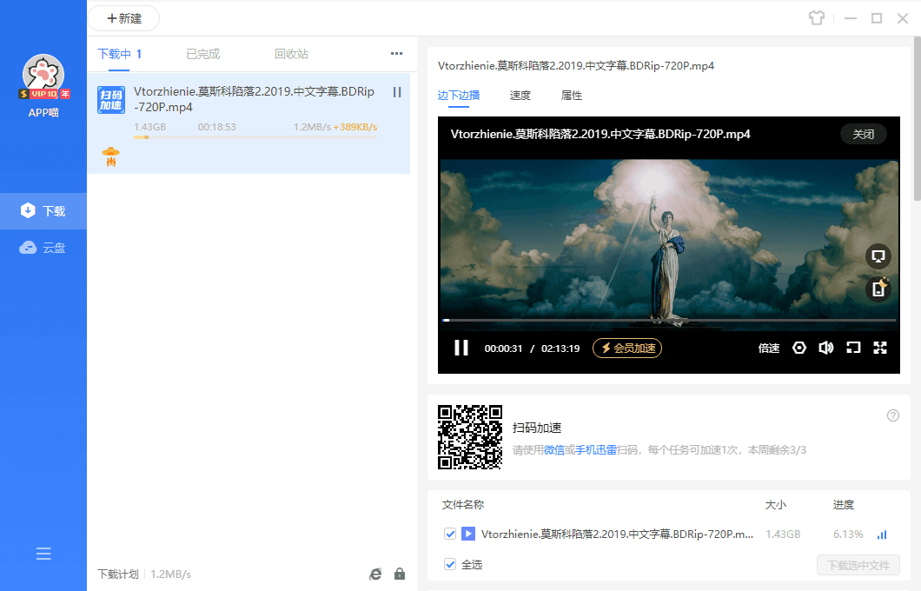This screenshot has height=591, width=921.
Task: Switch to the 下载中 tab
Action: (x=119, y=54)
